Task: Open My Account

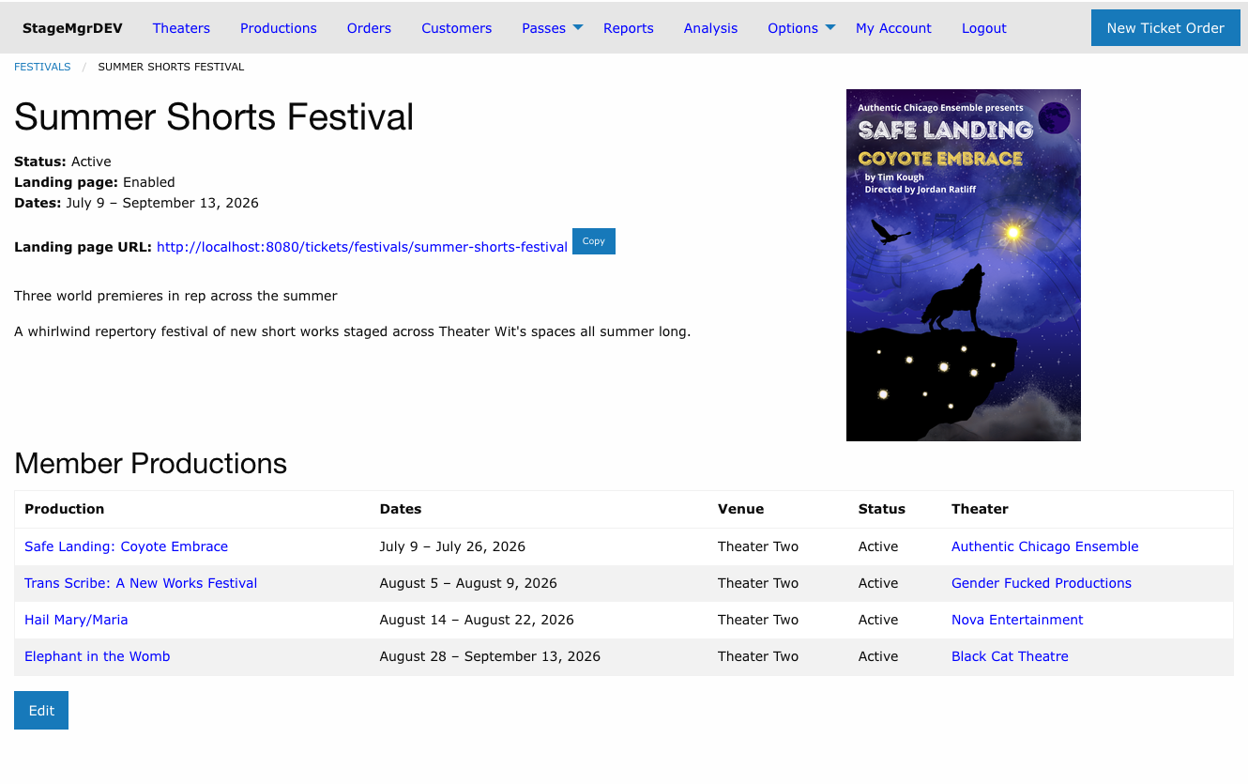Action: [x=893, y=28]
